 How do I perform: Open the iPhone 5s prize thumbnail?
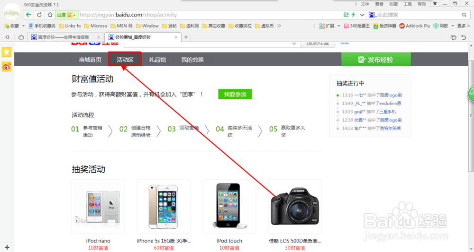[x=164, y=207]
